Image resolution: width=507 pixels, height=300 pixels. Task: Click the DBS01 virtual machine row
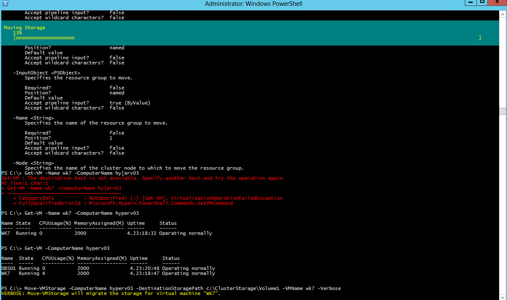108,268
